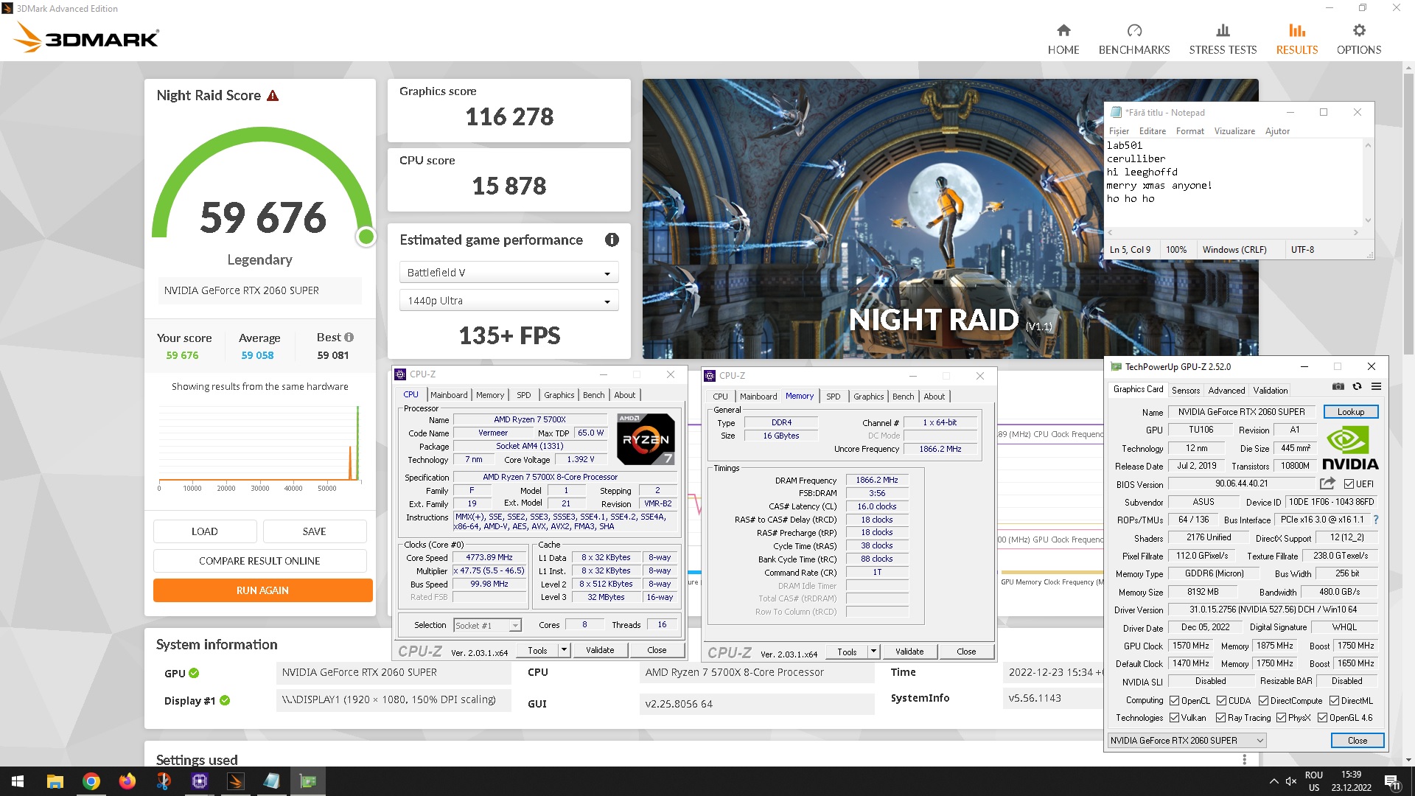
Task: Toggle the DirectCompute checkbox
Action: pyautogui.click(x=1263, y=701)
